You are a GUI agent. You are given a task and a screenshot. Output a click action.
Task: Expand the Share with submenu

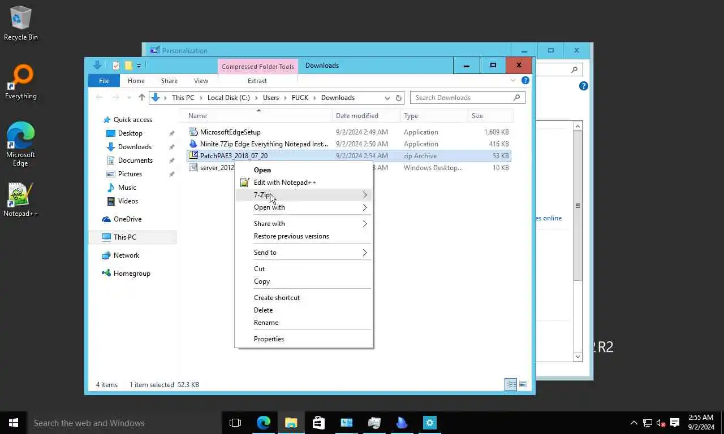304,224
